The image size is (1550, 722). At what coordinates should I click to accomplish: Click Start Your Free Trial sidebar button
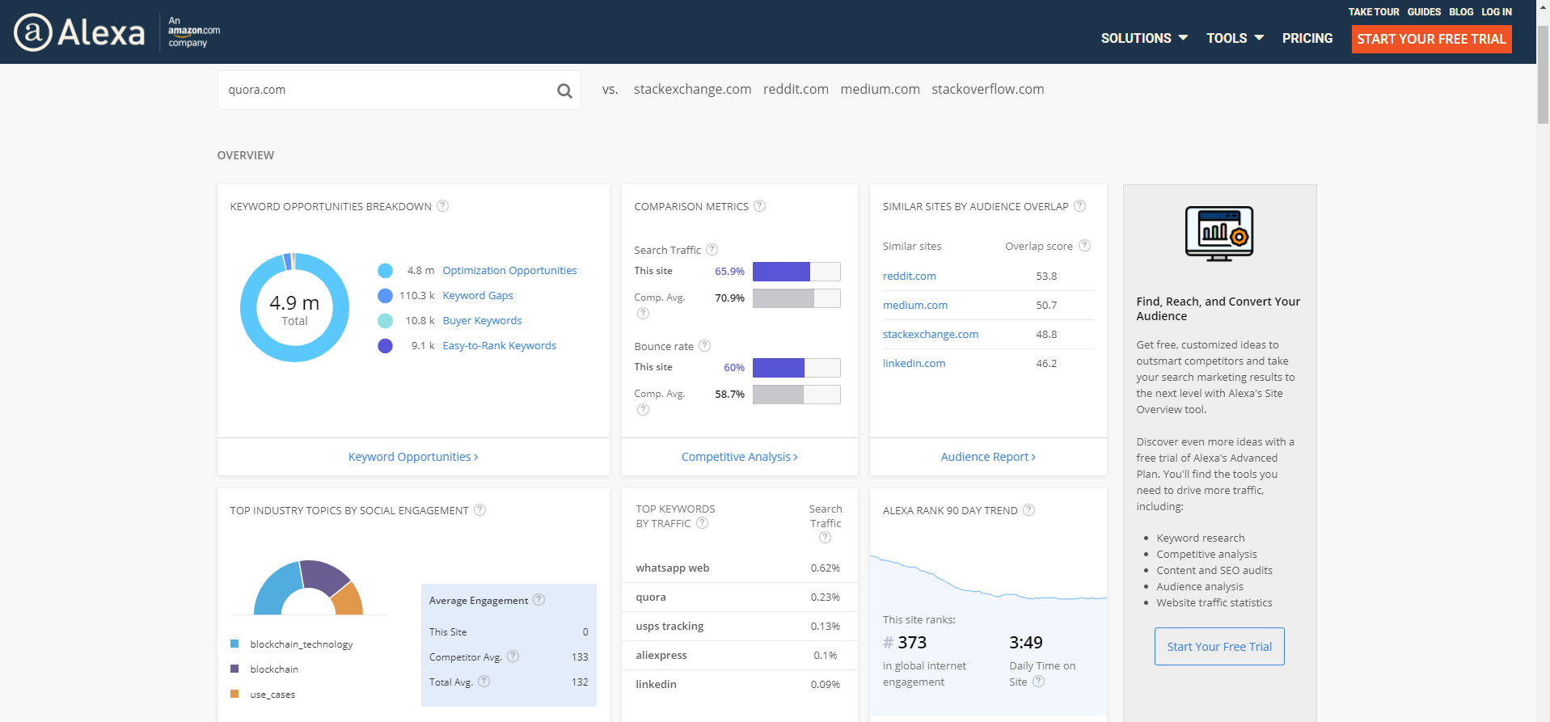coord(1219,647)
